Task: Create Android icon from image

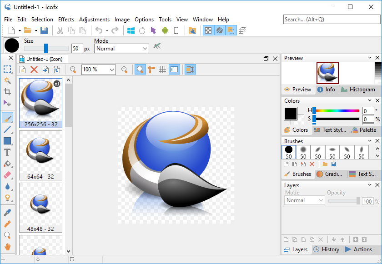Action: 165,30
